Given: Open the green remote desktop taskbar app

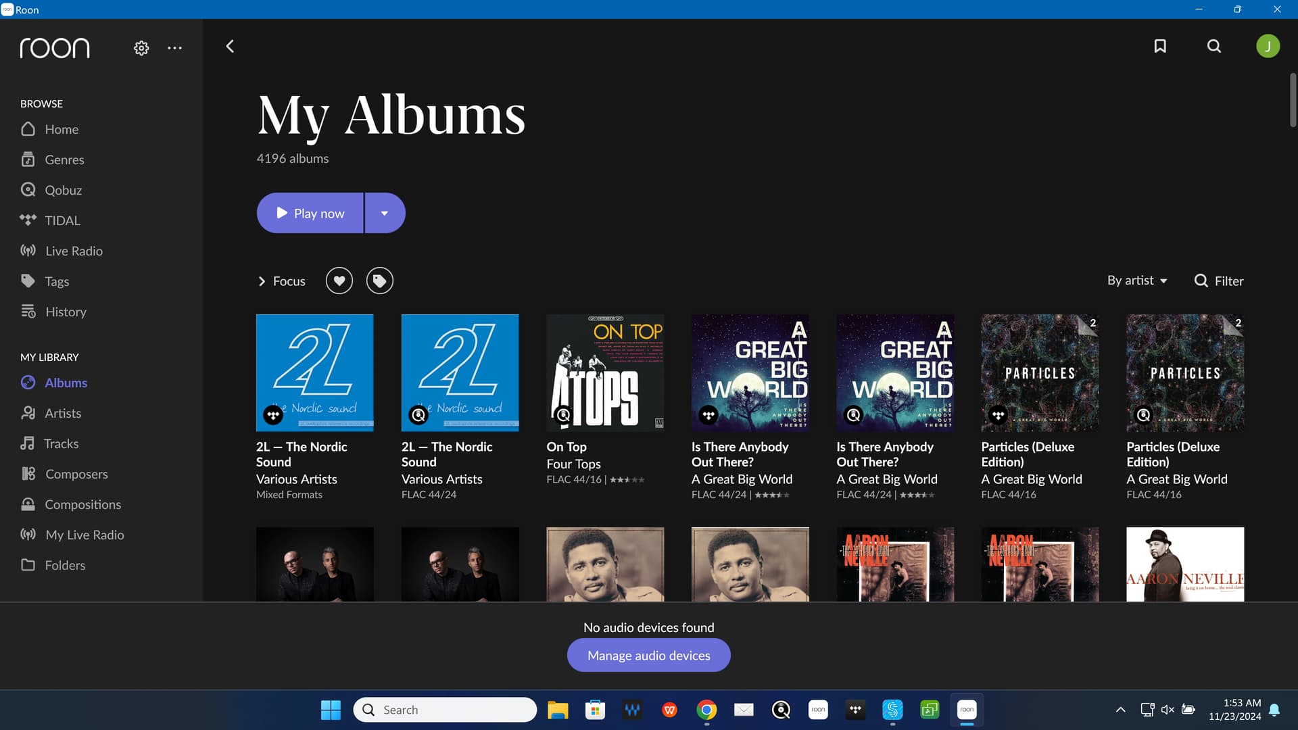Looking at the screenshot, I should pos(930,710).
